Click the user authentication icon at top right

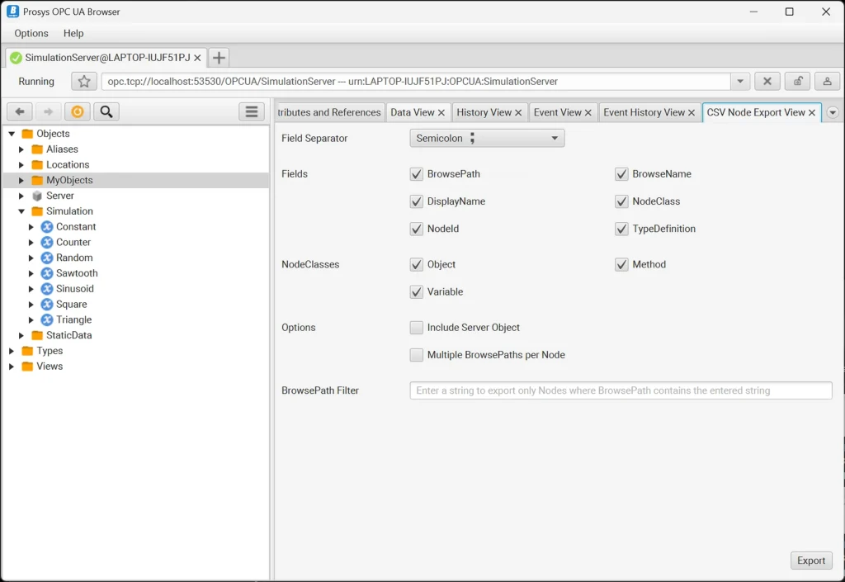828,81
